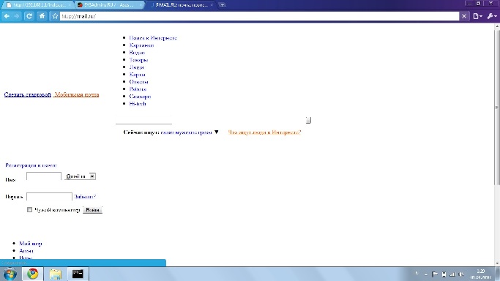Click the vertical scrollbar thumb
Viewport: 500px width, 281px height.
(497, 108)
